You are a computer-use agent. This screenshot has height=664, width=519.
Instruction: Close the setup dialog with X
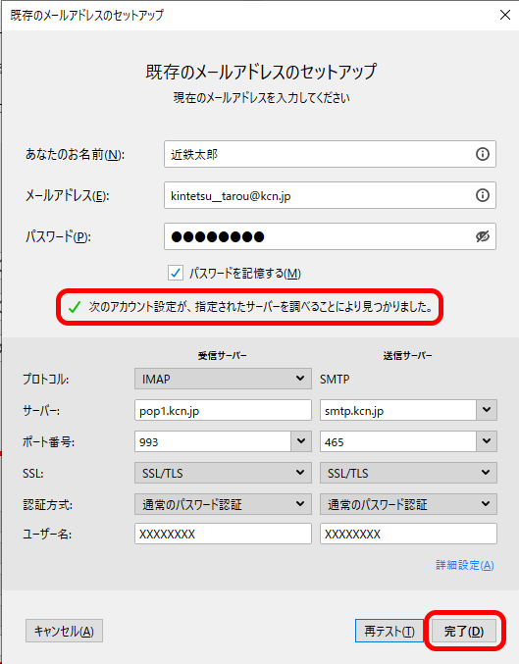coord(504,15)
